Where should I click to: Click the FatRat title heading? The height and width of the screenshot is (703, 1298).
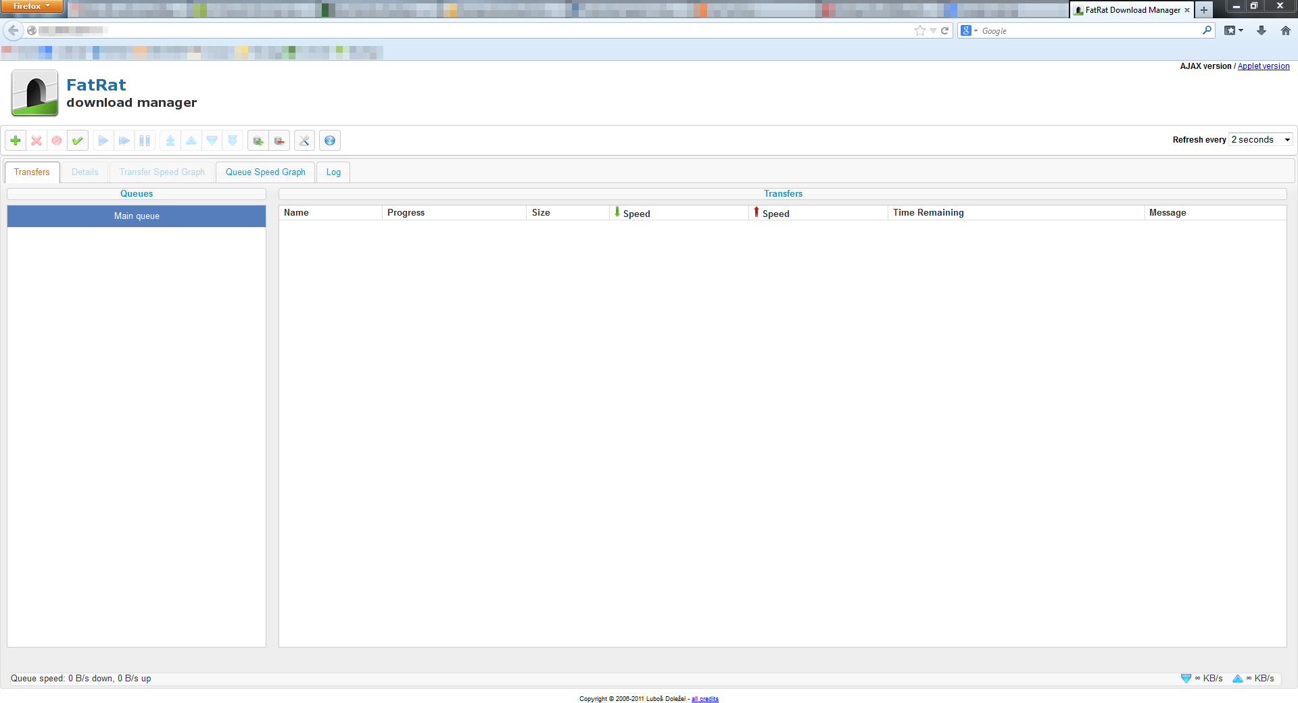click(96, 85)
